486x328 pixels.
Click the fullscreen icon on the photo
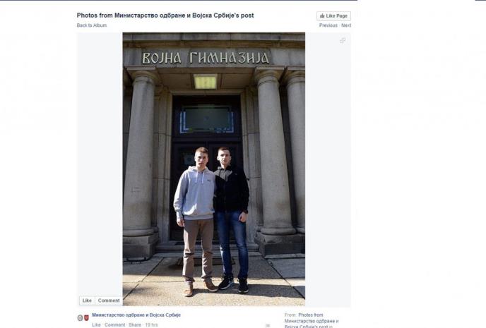click(x=343, y=40)
